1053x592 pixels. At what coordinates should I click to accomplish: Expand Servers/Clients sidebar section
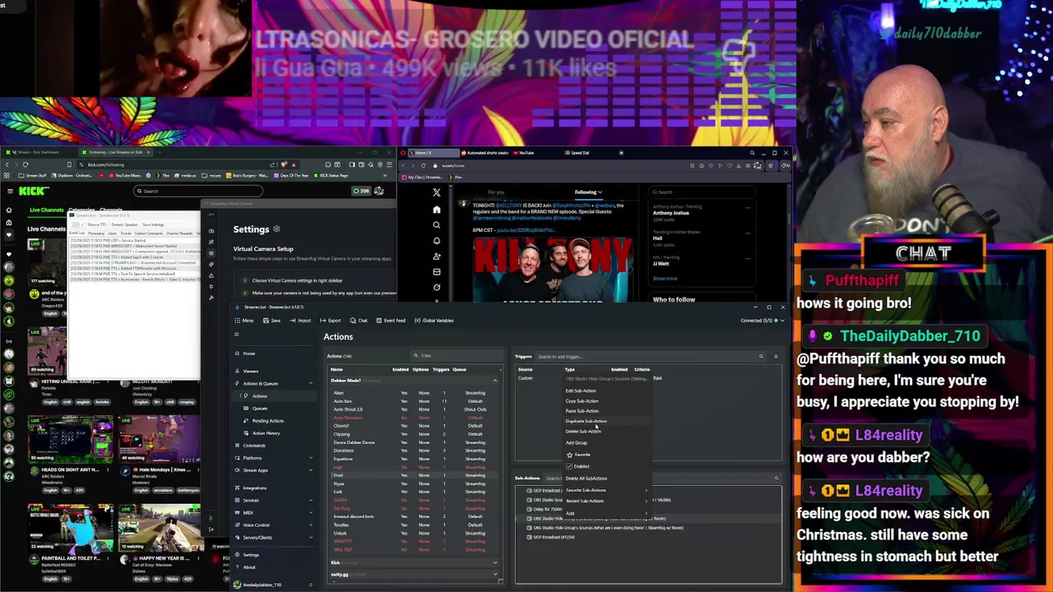click(x=310, y=538)
